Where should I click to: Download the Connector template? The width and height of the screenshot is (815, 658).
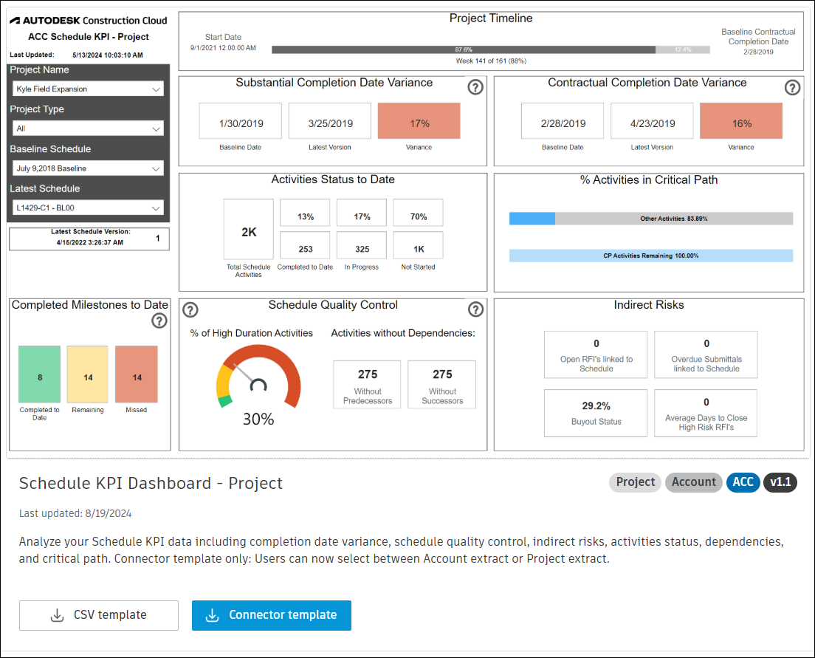[272, 615]
